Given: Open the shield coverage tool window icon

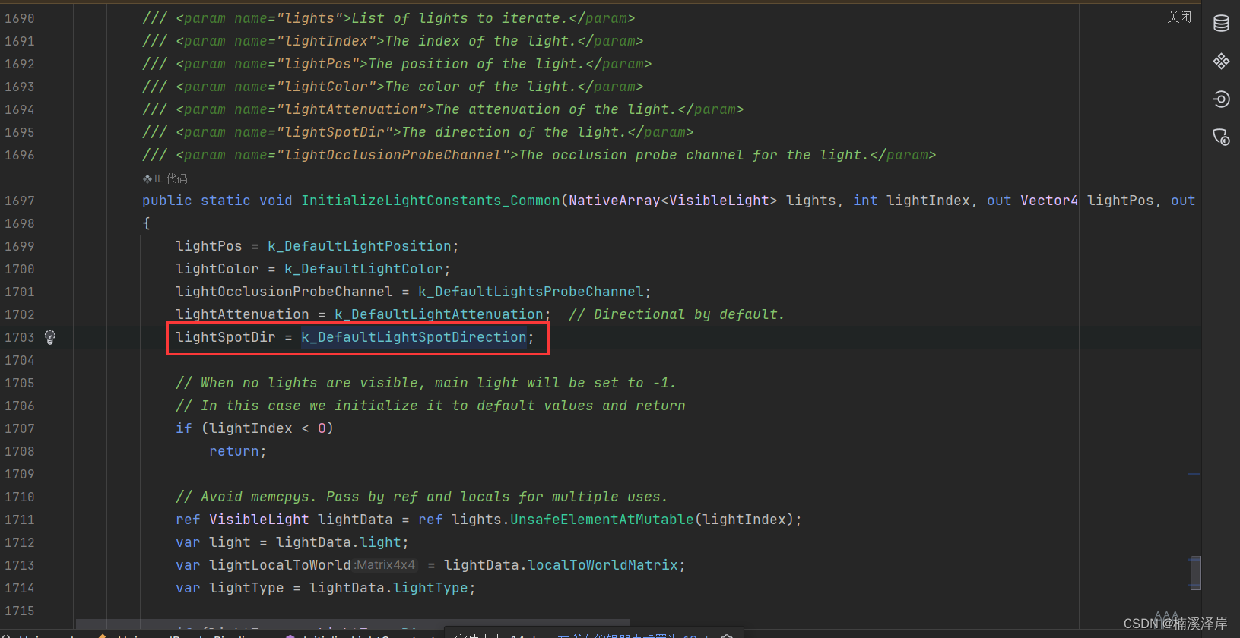Looking at the screenshot, I should [x=1221, y=137].
